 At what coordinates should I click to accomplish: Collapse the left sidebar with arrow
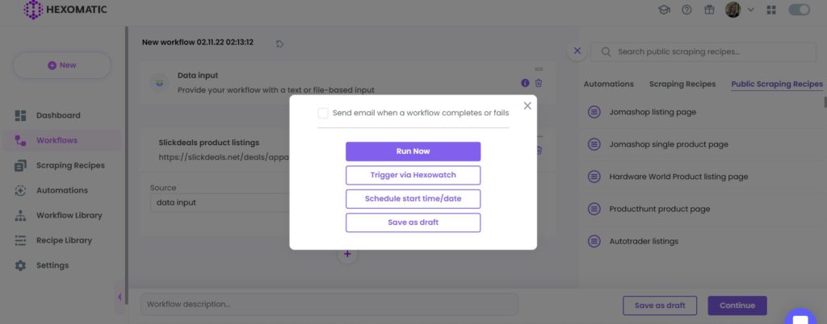(x=120, y=297)
